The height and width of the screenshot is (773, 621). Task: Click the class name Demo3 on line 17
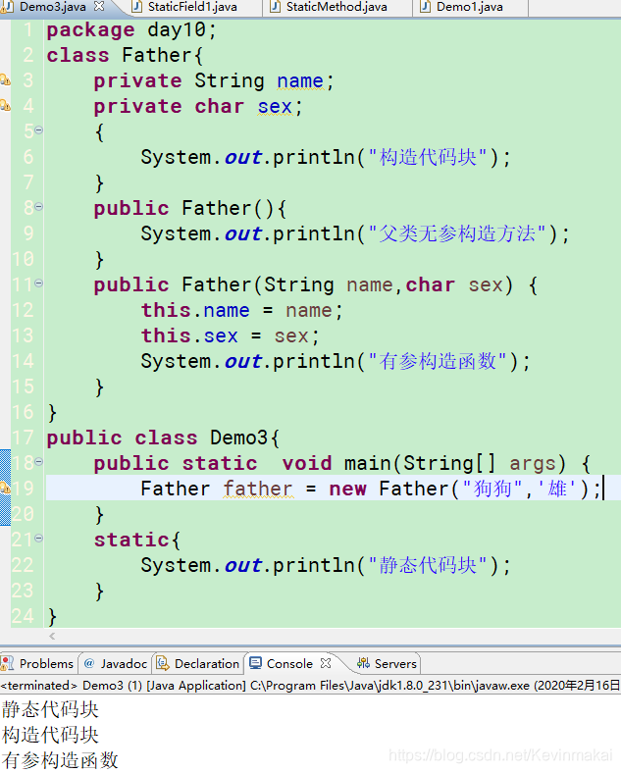[239, 438]
